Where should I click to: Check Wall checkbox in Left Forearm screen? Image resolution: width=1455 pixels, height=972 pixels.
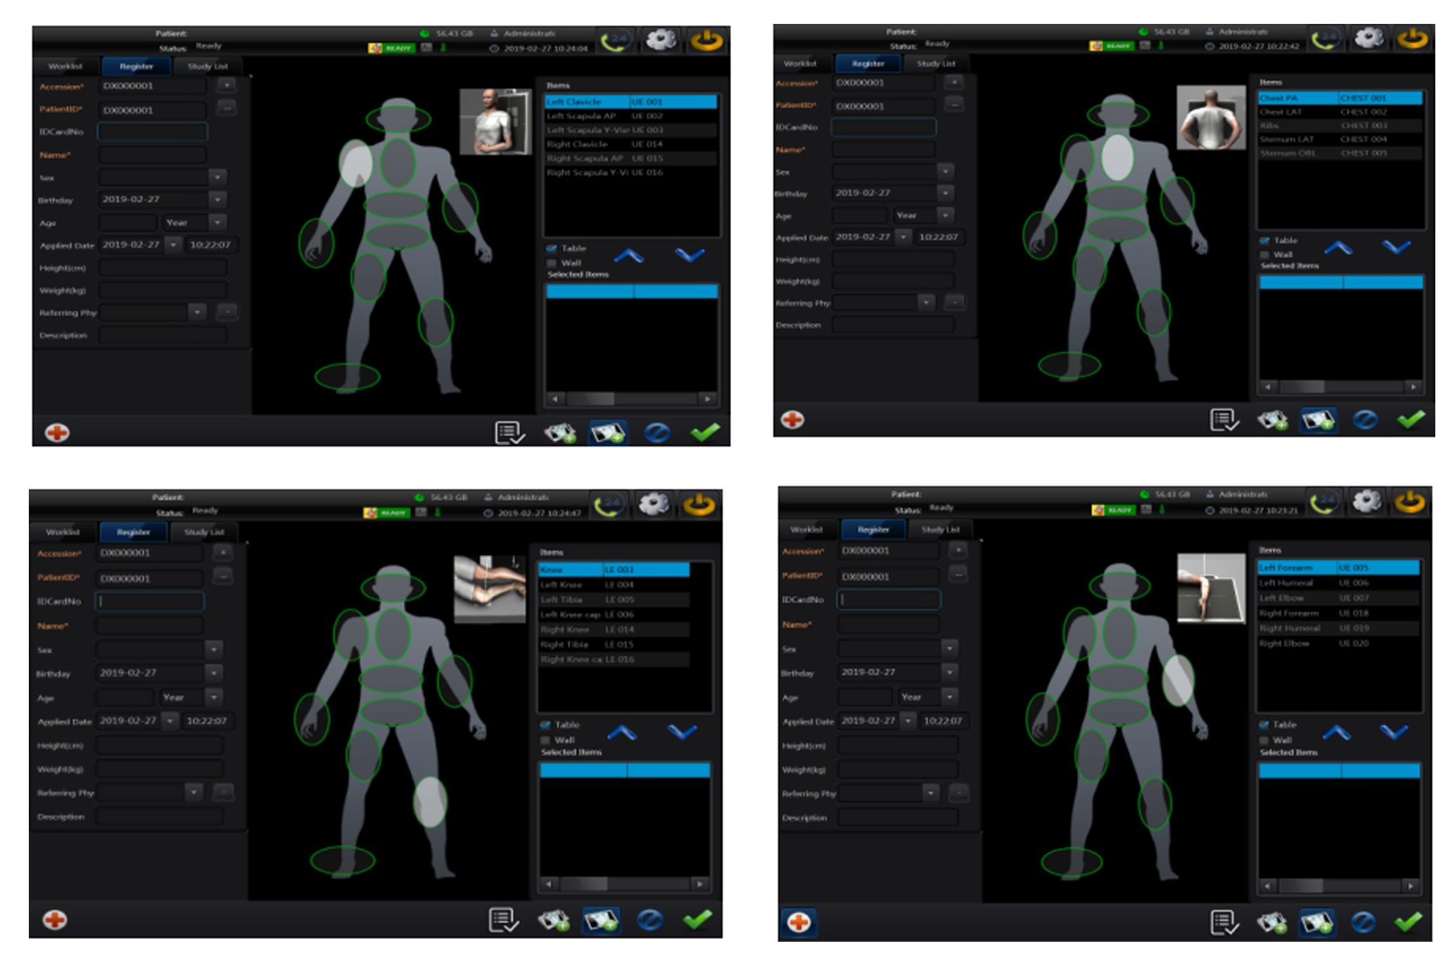pos(1264,740)
